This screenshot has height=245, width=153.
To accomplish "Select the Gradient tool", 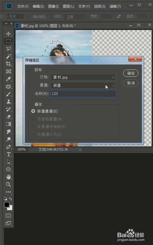I will [8, 124].
